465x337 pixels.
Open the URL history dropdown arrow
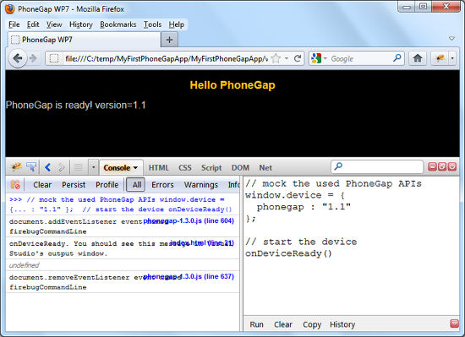[287, 58]
